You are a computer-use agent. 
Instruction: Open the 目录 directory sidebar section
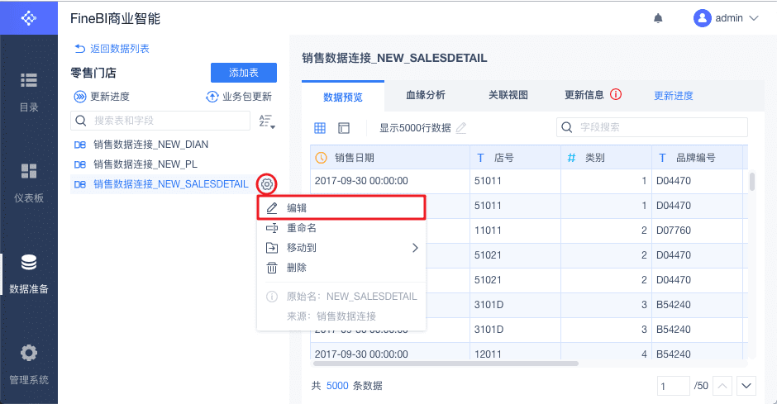[x=29, y=91]
